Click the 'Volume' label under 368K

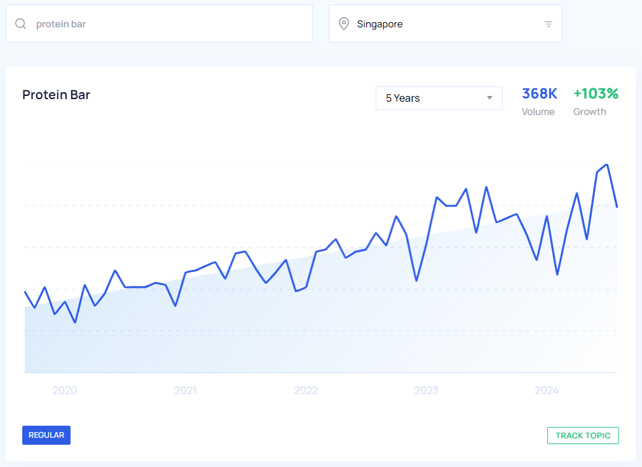click(538, 112)
